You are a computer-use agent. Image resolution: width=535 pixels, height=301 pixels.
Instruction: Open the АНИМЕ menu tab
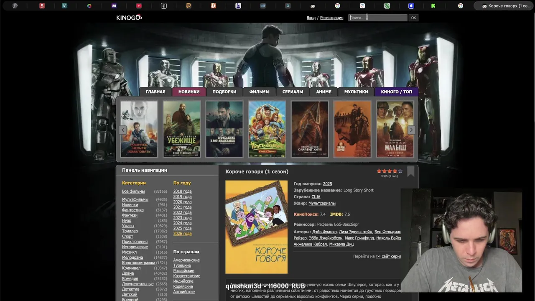[324, 92]
